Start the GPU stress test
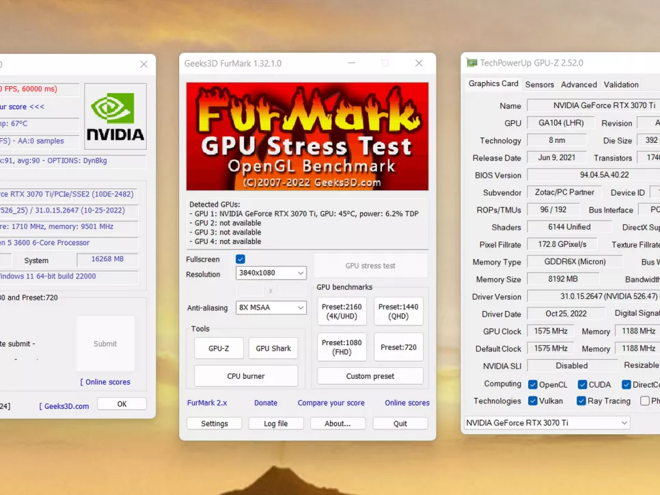 370,266
